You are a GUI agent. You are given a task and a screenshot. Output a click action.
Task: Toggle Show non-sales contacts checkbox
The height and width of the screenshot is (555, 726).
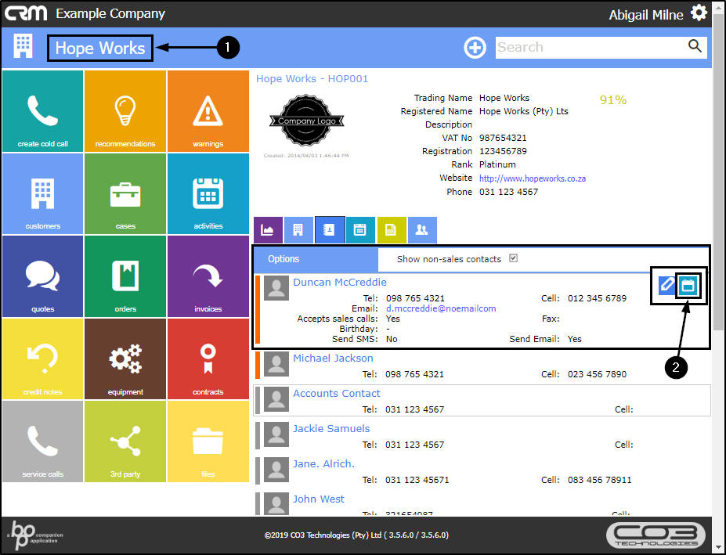tap(513, 258)
